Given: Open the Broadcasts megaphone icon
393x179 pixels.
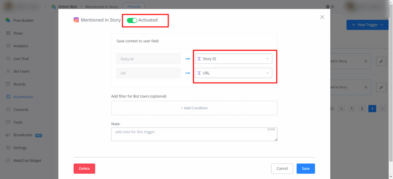Looking at the screenshot, I should 8,135.
